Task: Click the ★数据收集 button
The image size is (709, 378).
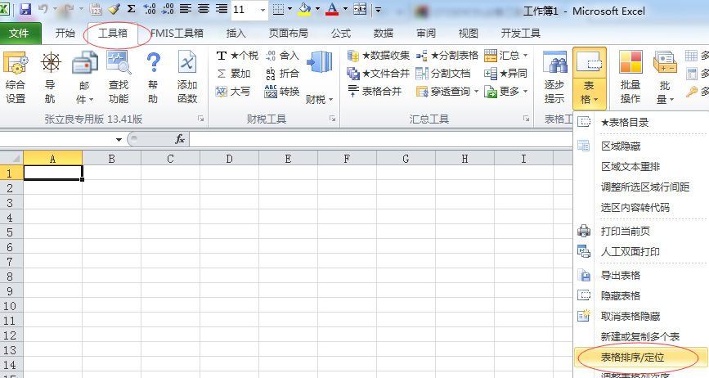Action: (379, 56)
